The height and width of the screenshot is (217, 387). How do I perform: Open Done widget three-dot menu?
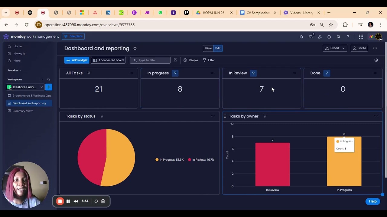pyautogui.click(x=376, y=73)
